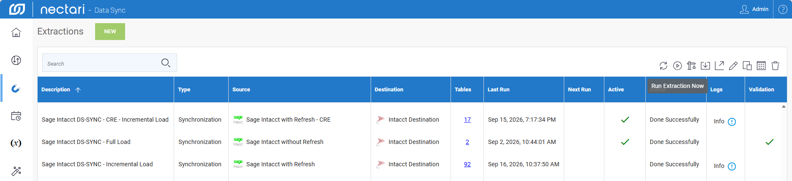Click the Refresh toolbar icon
The height and width of the screenshot is (181, 792).
(664, 66)
